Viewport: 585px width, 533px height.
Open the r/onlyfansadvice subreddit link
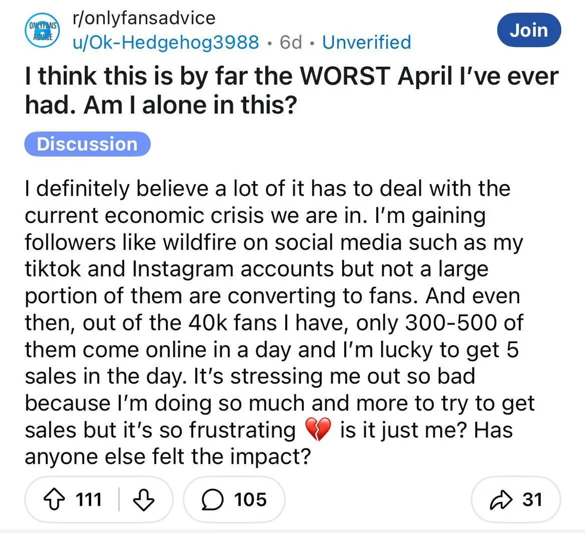pyautogui.click(x=144, y=18)
